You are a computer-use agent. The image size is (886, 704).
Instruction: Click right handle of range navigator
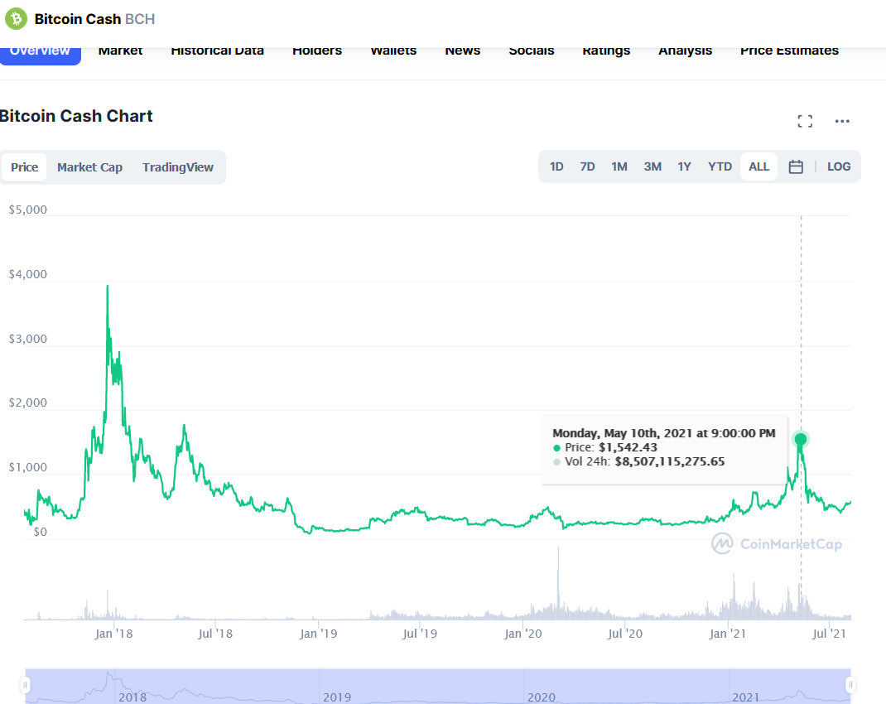(850, 685)
